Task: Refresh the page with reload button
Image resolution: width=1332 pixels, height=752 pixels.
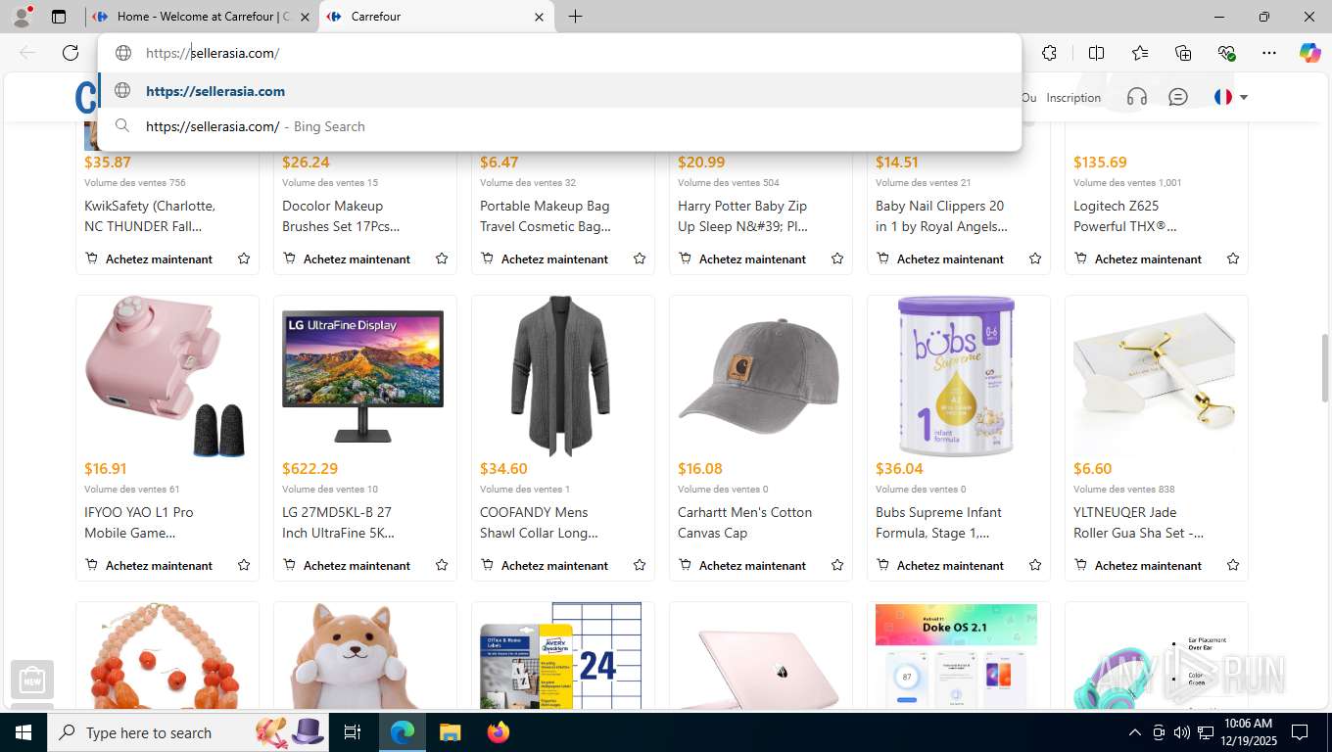Action: [x=71, y=53]
